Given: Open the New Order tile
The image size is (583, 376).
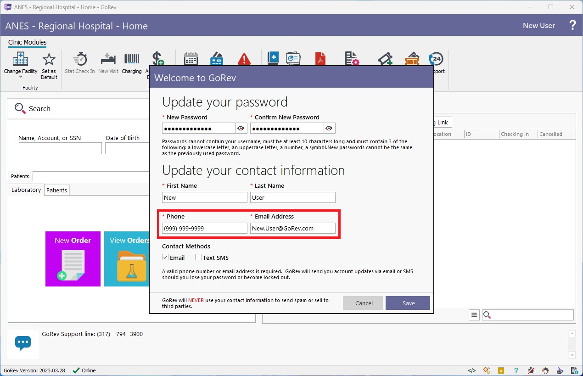Looking at the screenshot, I should (73, 259).
